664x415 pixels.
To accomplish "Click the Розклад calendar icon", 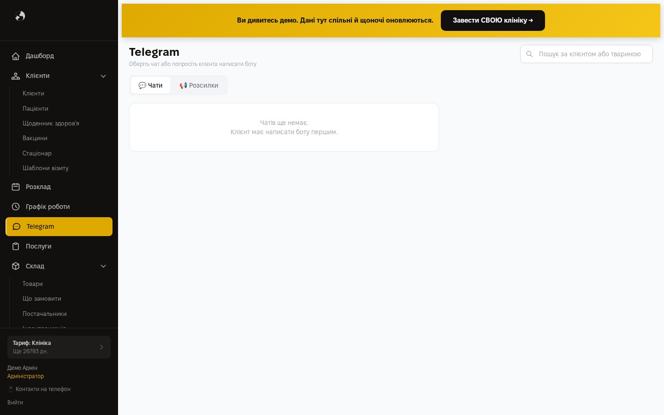I will point(16,187).
